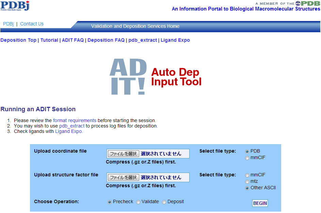
Task: Open the Contact Us page
Action: coord(32,24)
